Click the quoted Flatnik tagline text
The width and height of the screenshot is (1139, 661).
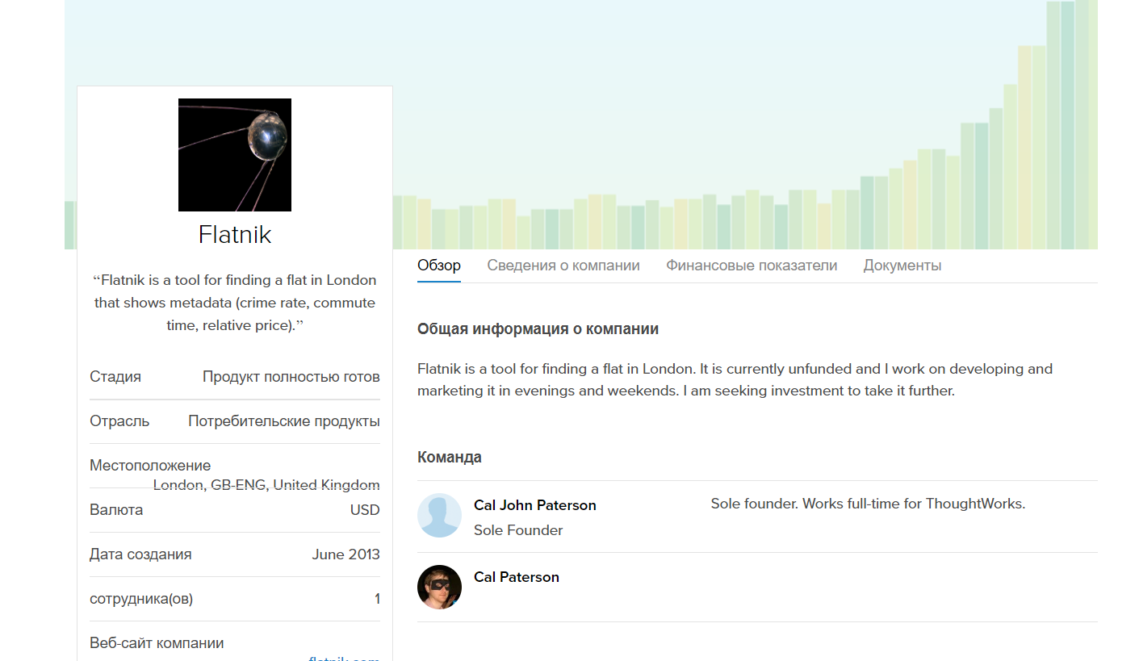coord(235,303)
